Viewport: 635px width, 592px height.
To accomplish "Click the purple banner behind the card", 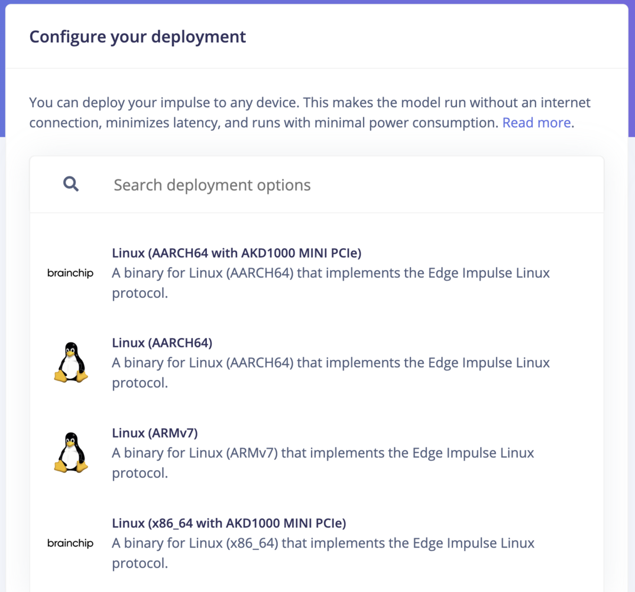I will (x=2, y=69).
